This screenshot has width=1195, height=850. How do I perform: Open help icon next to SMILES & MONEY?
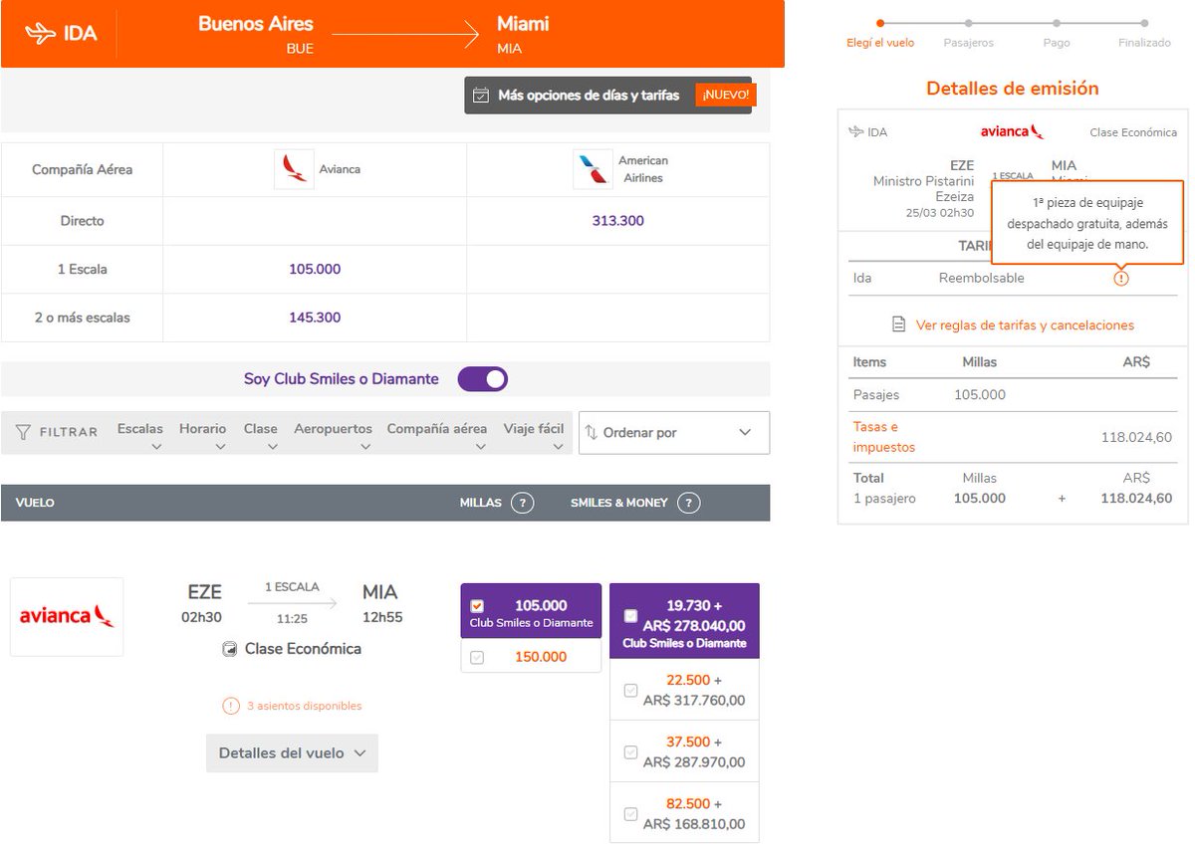(x=688, y=503)
